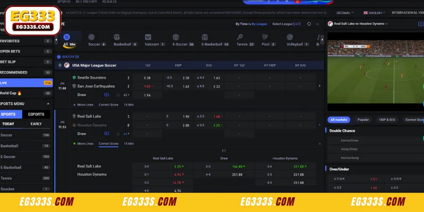Collapse the SPORTS MENU section arrow
Viewport: 424px width, 212px height.
48,104
